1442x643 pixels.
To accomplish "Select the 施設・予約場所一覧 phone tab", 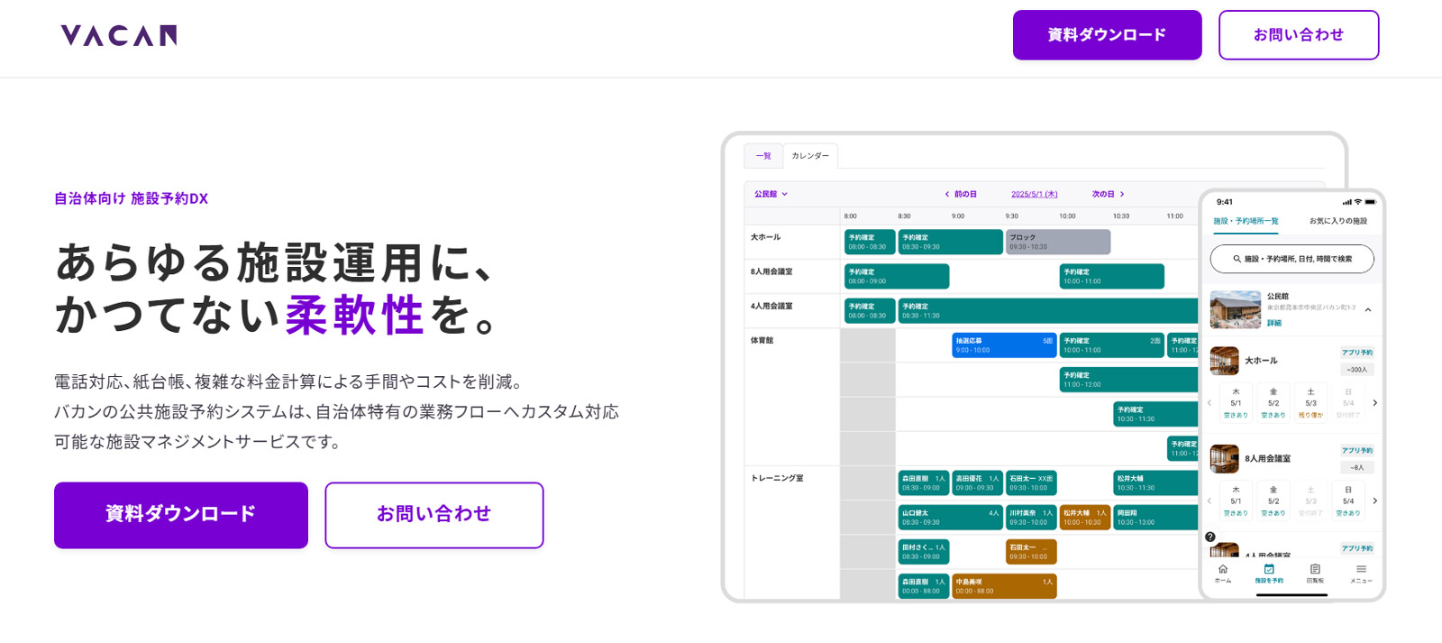I will tap(1246, 221).
